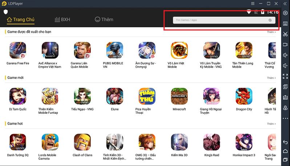Open virtual location pin icon

tap(285, 108)
